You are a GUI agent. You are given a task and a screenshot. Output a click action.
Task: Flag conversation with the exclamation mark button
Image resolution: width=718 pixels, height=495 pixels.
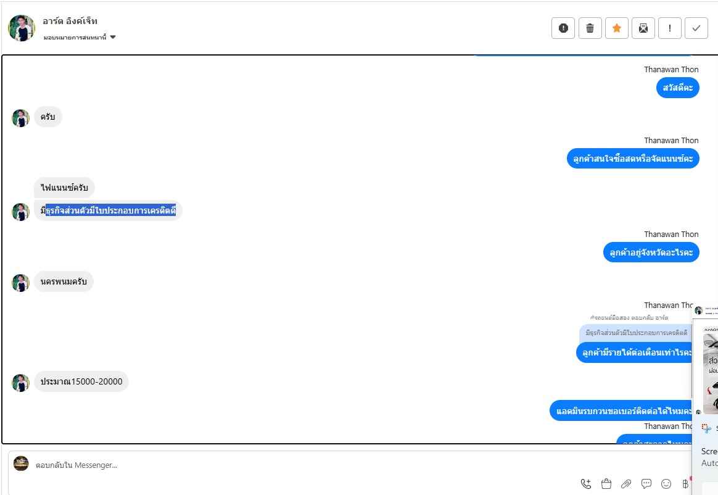click(x=669, y=28)
